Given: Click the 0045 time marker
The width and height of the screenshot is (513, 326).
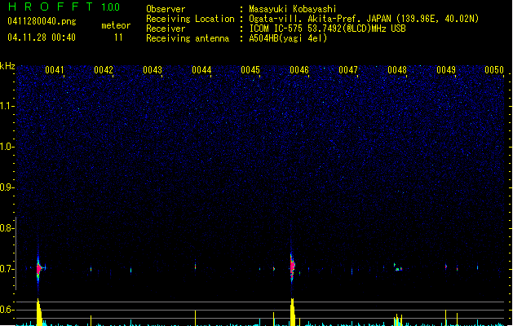Looking at the screenshot, I should point(250,70).
